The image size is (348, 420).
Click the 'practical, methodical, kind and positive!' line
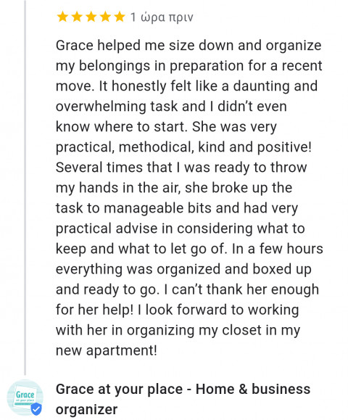tap(183, 147)
